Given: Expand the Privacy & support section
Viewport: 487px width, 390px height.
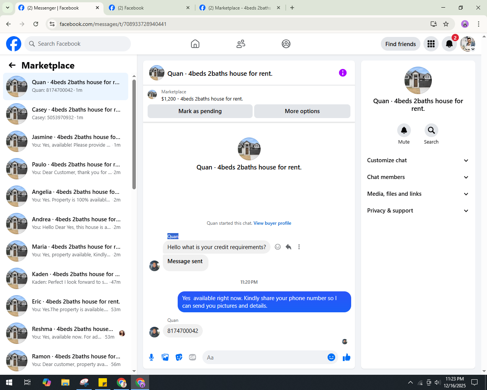Looking at the screenshot, I should click(418, 211).
